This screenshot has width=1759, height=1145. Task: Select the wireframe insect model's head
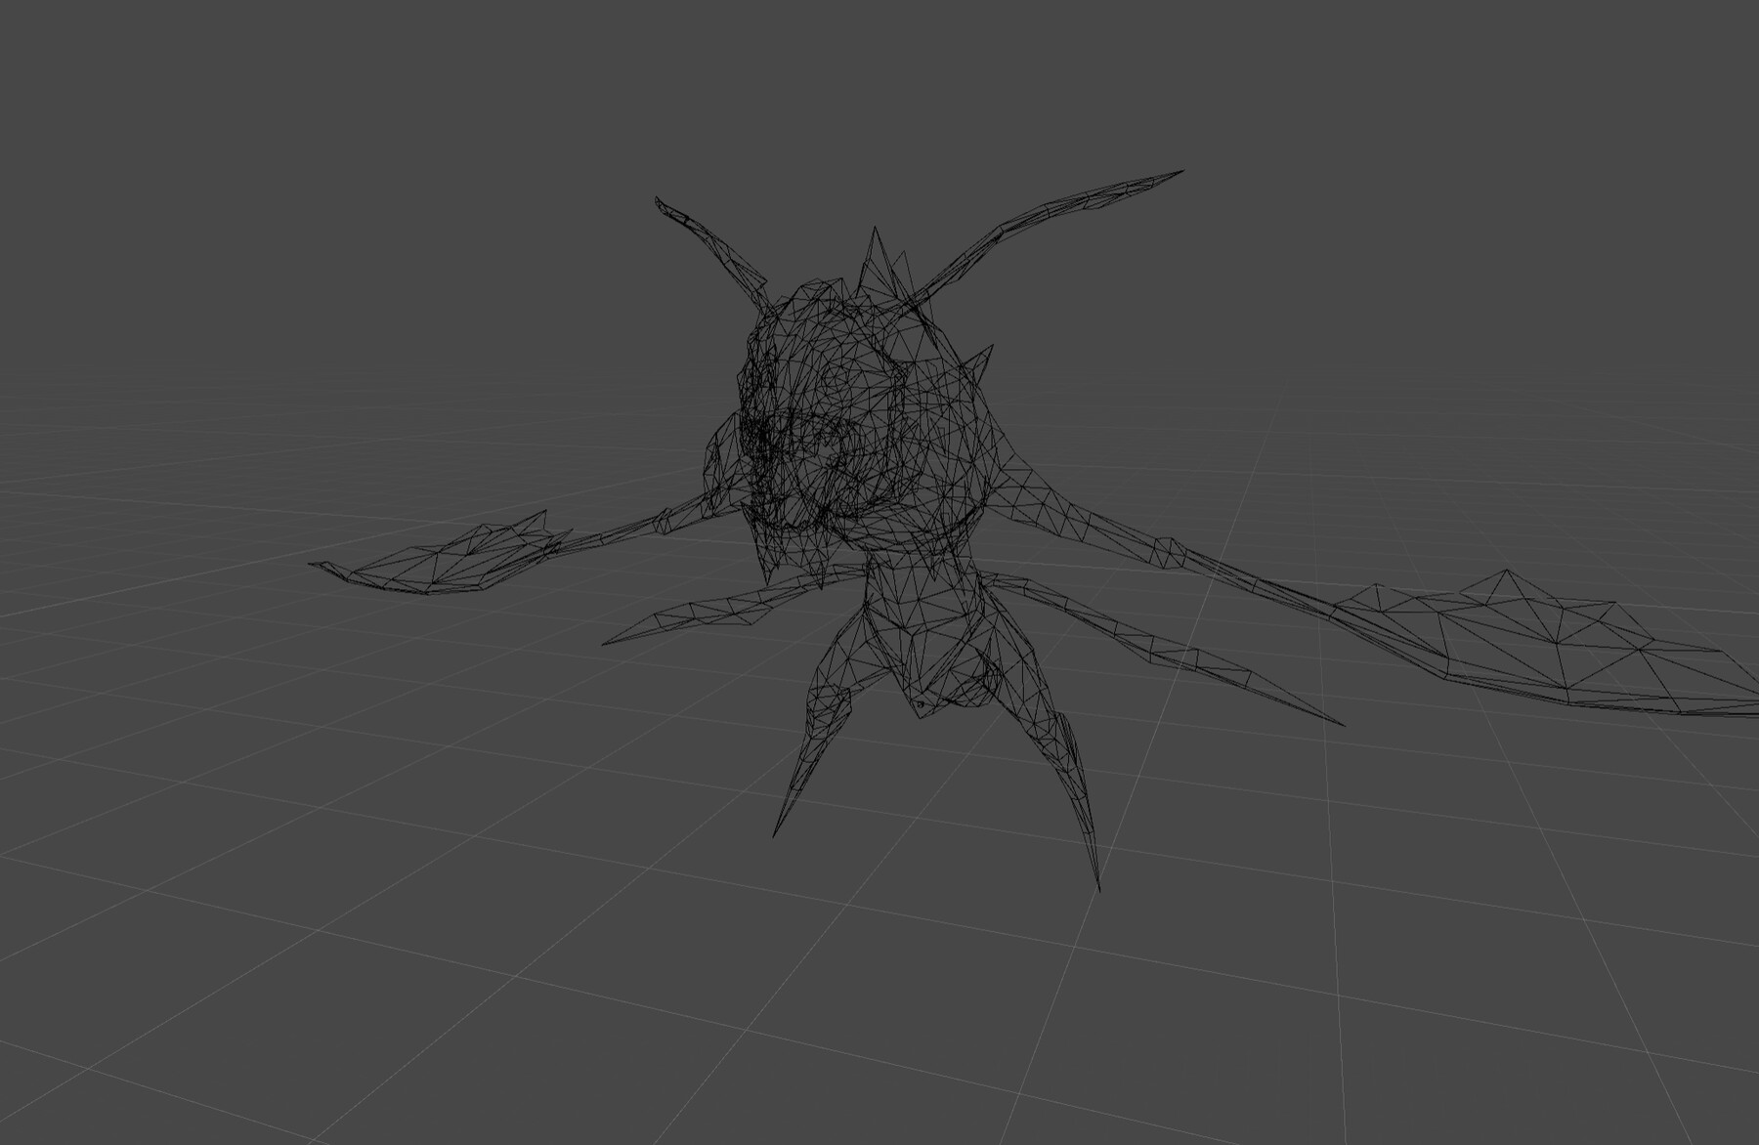point(850,410)
